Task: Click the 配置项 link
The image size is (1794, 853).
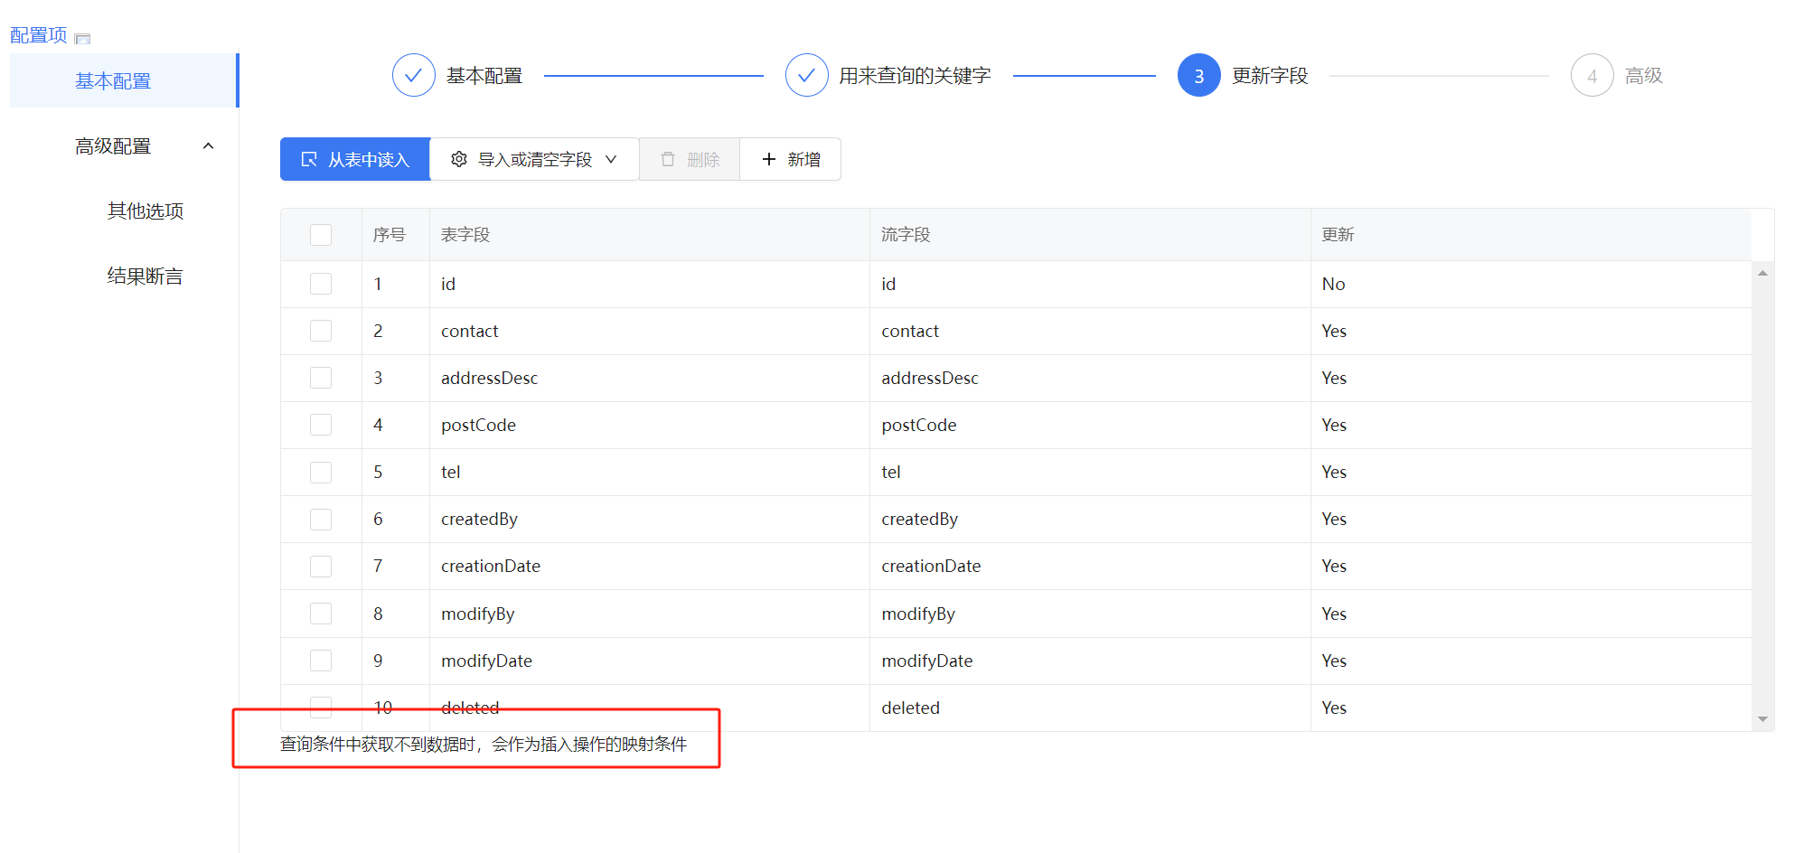Action: (x=38, y=35)
